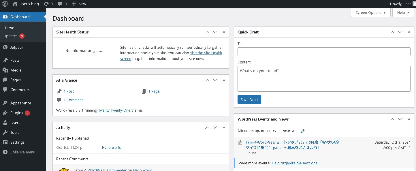Viewport: 416px width, 171px height.
Task: Select the Media library sidebar icon
Action: coord(5,70)
